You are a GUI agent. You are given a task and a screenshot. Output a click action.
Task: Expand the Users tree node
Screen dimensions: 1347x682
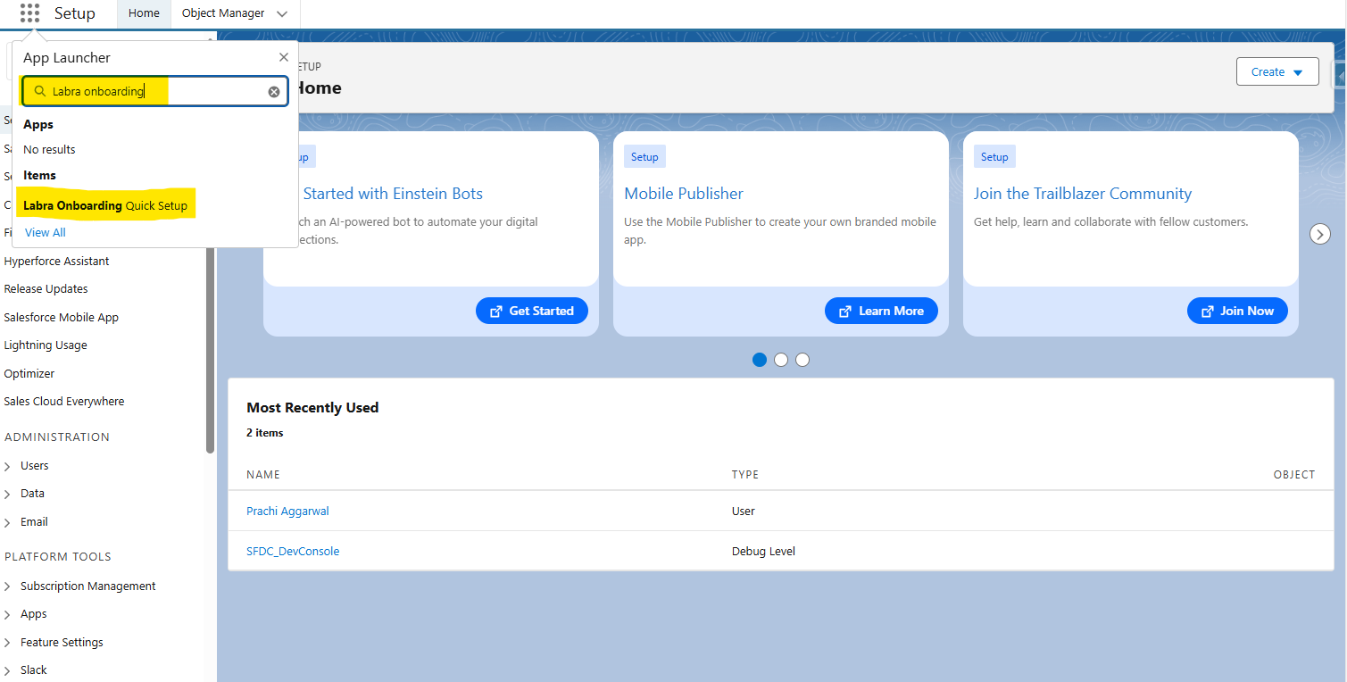click(x=8, y=466)
